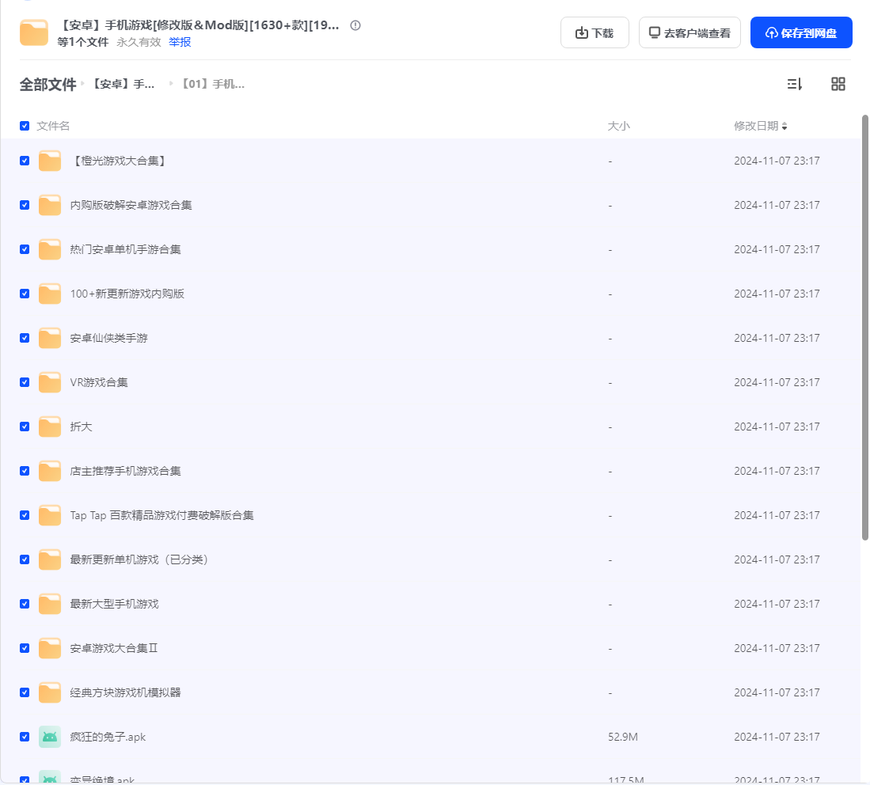The width and height of the screenshot is (870, 785).
Task: Navigate to 全部文件 breadcrumb
Action: coord(47,85)
